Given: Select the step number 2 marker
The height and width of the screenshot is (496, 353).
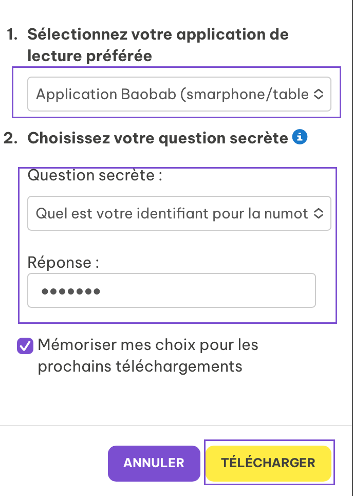Looking at the screenshot, I should 10,138.
